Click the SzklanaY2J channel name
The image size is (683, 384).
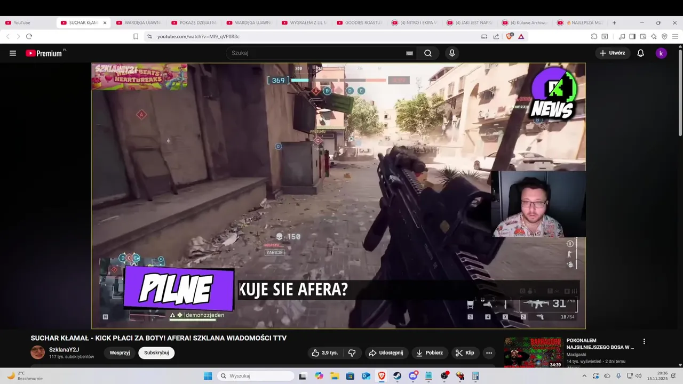(64, 350)
